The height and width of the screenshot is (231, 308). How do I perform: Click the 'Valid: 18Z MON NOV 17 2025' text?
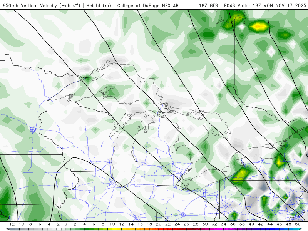(x=272, y=5)
